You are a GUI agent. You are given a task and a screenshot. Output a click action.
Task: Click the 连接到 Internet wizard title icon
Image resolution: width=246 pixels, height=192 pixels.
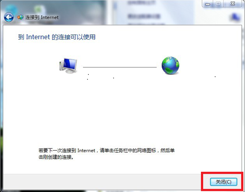pos(20,17)
